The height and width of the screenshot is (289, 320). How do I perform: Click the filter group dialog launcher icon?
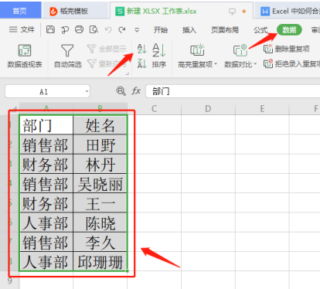pos(128,74)
